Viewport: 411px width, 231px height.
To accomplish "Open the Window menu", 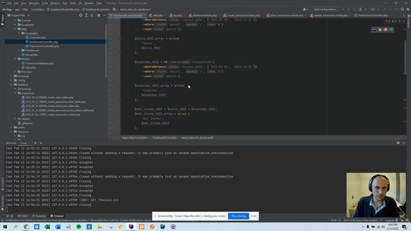I will pyautogui.click(x=89, y=3).
